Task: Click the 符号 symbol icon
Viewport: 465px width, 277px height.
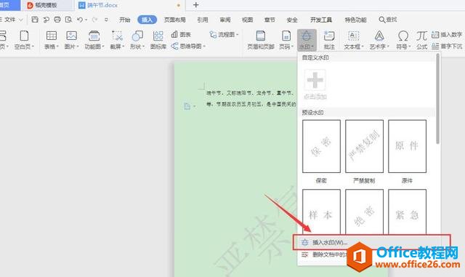Action: tap(403, 36)
